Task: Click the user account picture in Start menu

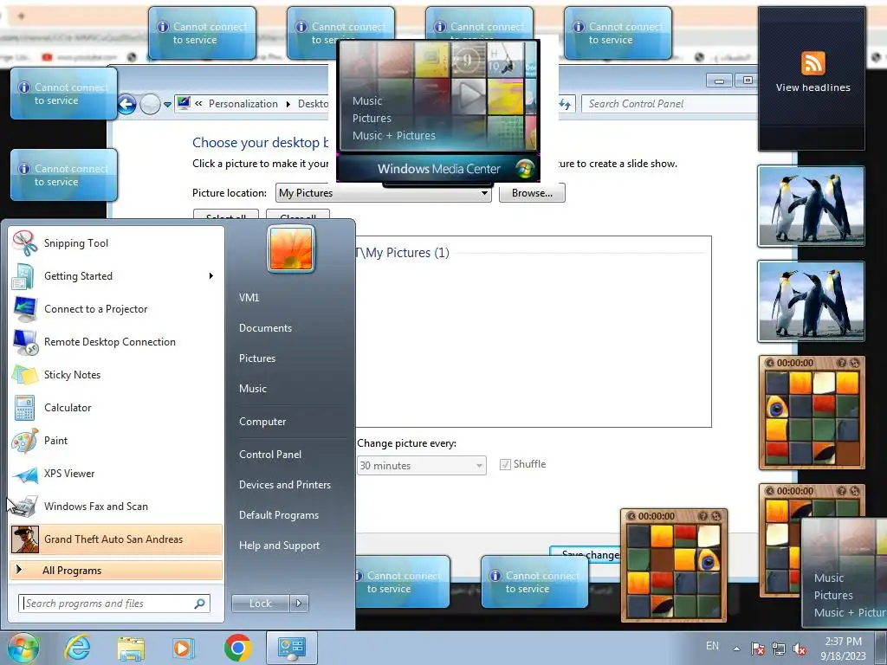Action: (x=291, y=249)
